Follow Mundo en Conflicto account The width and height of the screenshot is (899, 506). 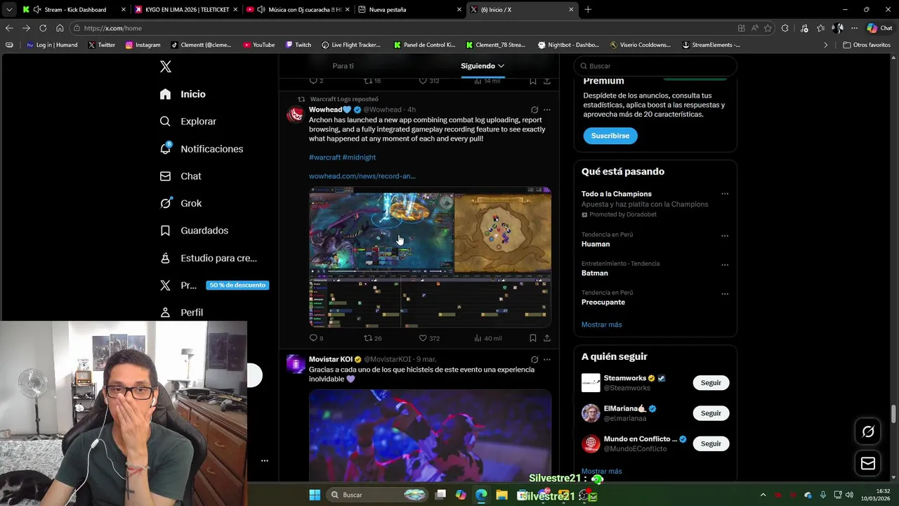pos(711,443)
